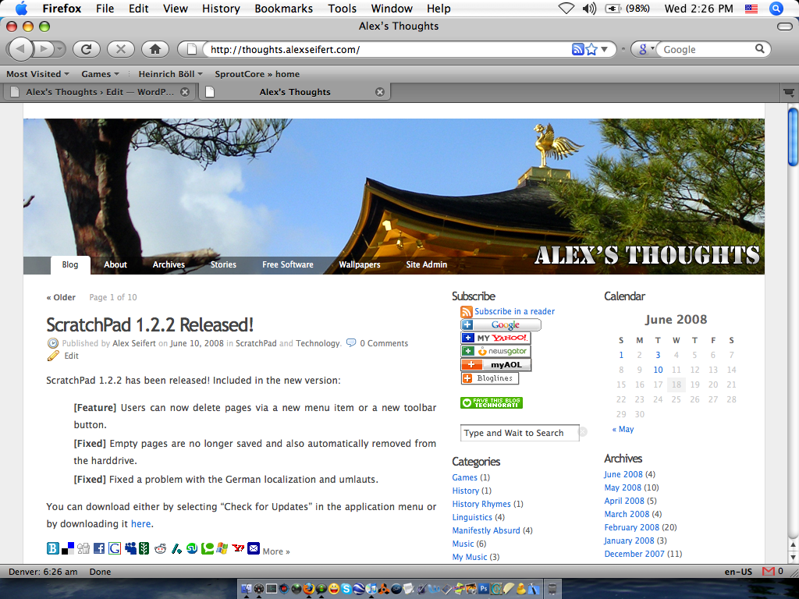Click the Gmail notifier icon in status bar

click(768, 572)
